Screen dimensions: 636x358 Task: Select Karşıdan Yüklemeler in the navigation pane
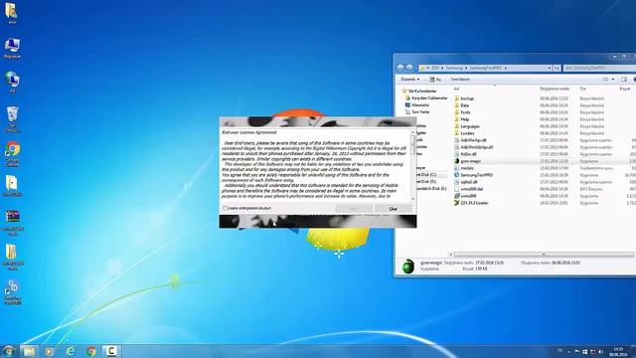pyautogui.click(x=426, y=97)
